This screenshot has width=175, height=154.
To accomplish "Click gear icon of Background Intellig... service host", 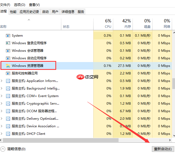I will pos(8,88).
